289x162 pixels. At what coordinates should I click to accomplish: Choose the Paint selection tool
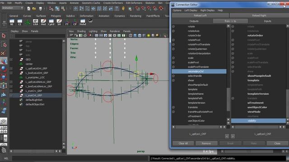[4, 53]
